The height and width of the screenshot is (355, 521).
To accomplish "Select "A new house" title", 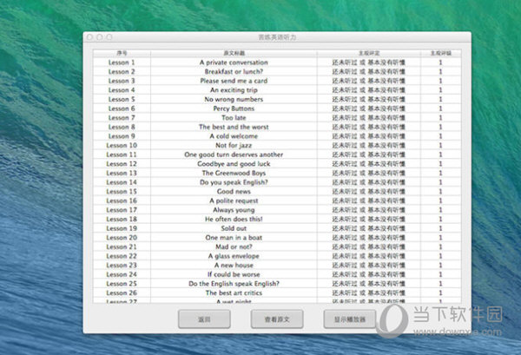I will tap(234, 266).
